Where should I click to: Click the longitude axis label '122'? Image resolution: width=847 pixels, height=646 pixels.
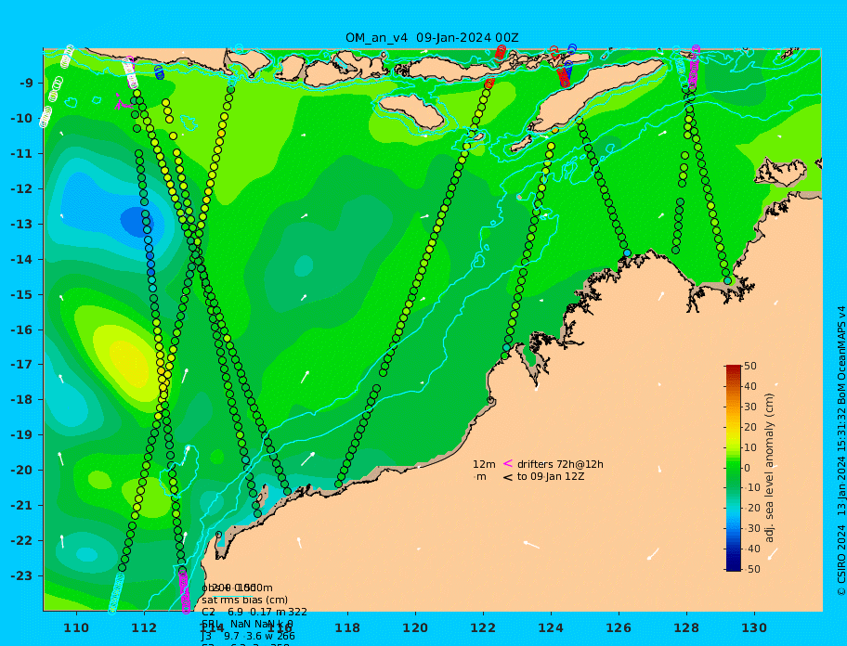483,627
